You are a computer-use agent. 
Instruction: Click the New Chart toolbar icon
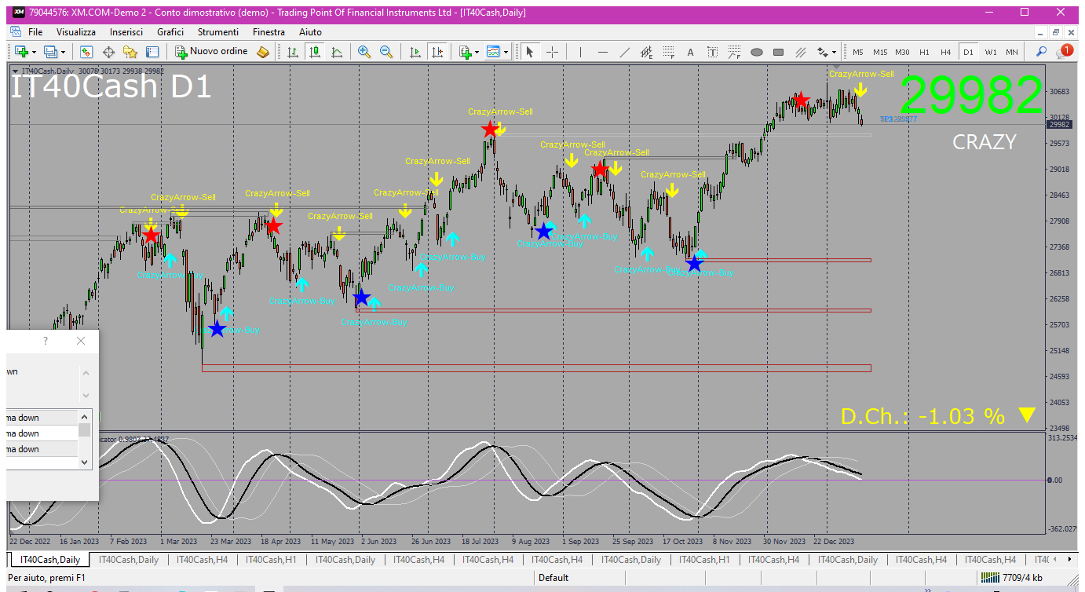pos(20,52)
